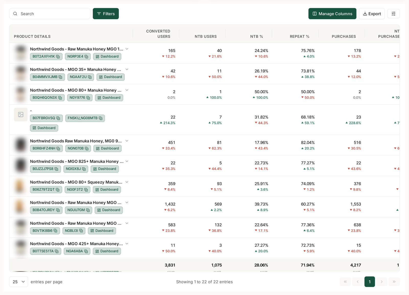Image resolution: width=409 pixels, height=295 pixels.
Task: Copy SKU NGIGX8J to clipboard
Action: (x=84, y=169)
